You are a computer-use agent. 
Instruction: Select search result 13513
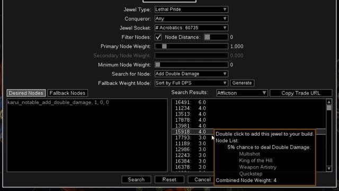point(248,114)
